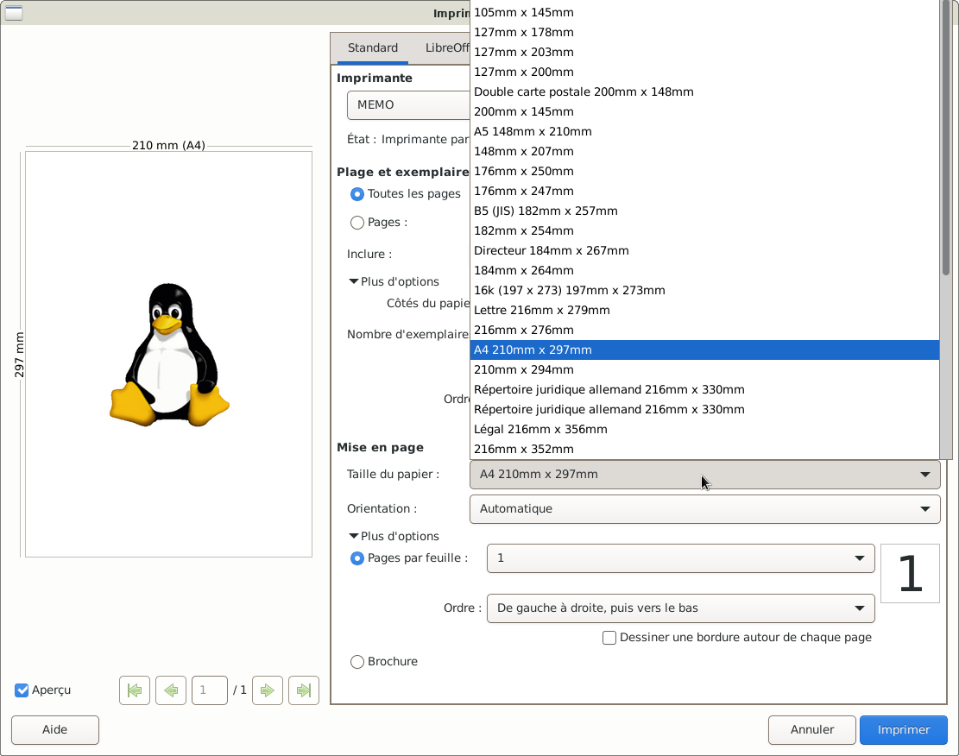Open the Taille du papier dropdown
Viewport: 959px width, 756px height.
(x=704, y=475)
